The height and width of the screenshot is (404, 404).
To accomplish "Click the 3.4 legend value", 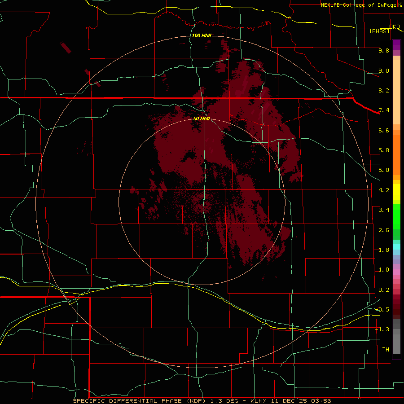I will click(x=384, y=210).
